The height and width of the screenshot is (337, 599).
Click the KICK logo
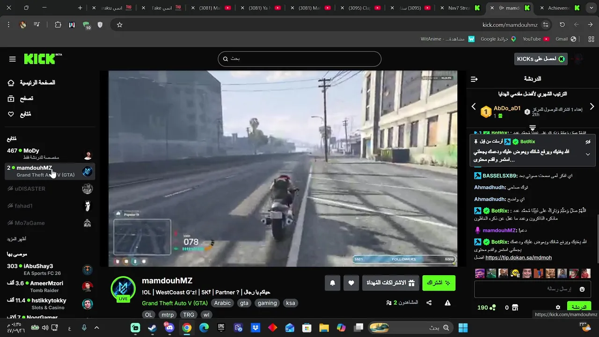click(x=43, y=59)
